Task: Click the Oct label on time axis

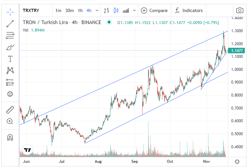Action: 170,162
